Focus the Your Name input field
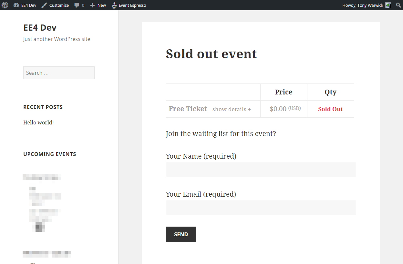403x264 pixels. click(x=261, y=170)
